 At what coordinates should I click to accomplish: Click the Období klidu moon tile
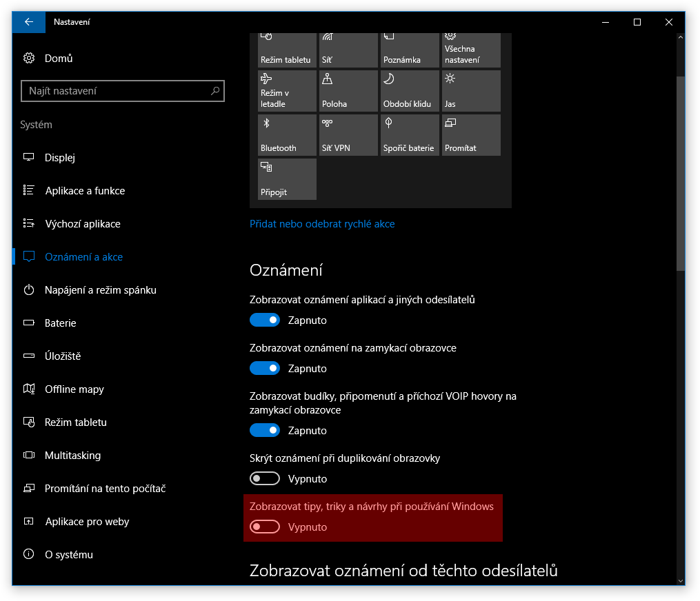(410, 91)
